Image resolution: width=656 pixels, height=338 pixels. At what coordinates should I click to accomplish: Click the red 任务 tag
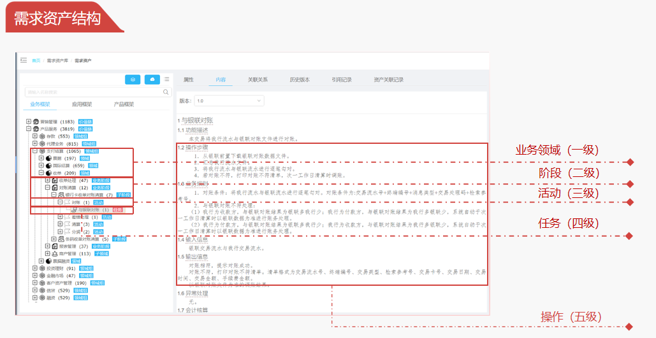pos(117,209)
